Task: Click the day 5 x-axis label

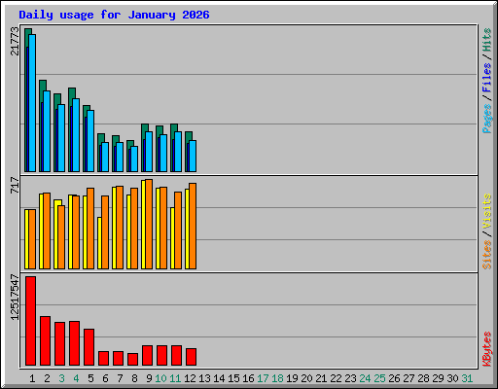Action: click(90, 378)
